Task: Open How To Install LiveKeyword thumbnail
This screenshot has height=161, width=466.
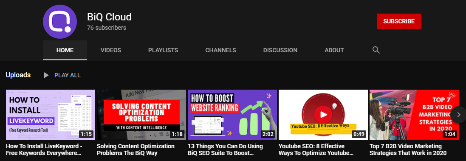Action: [51, 115]
